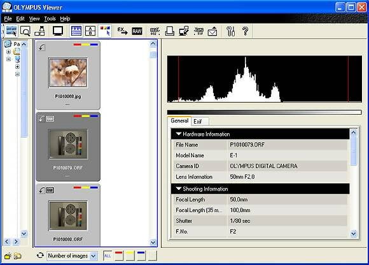Click the send by e-mail envelope icon
The image size is (369, 265).
click(x=212, y=31)
